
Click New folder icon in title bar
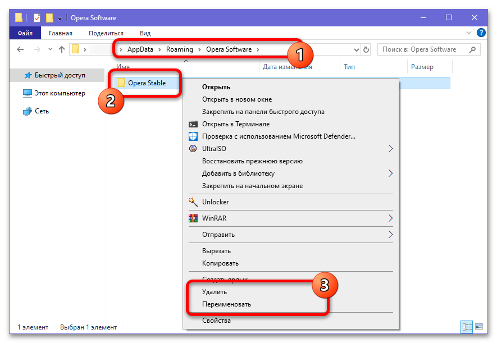49,18
